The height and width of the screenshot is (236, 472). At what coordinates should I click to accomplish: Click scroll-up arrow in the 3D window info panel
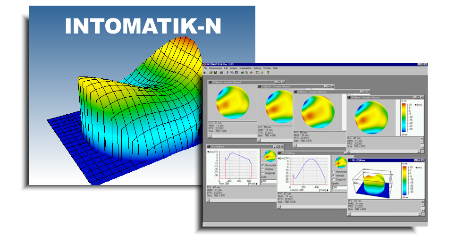(422, 202)
